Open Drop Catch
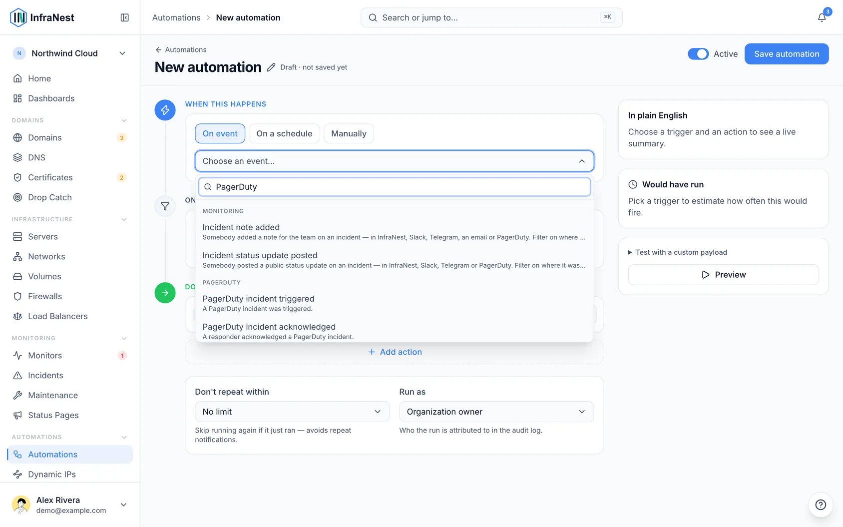 click(x=70, y=197)
